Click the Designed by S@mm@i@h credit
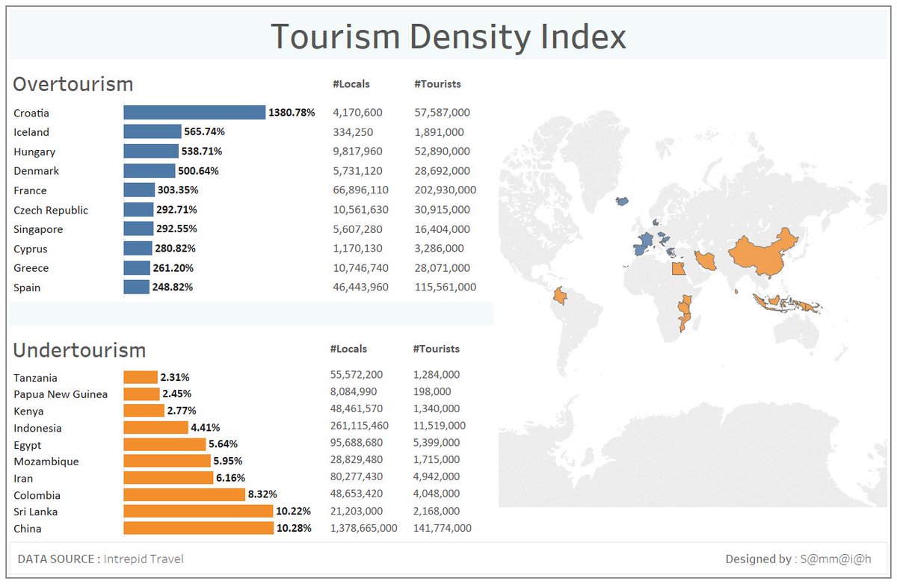The height and width of the screenshot is (584, 897). (798, 559)
